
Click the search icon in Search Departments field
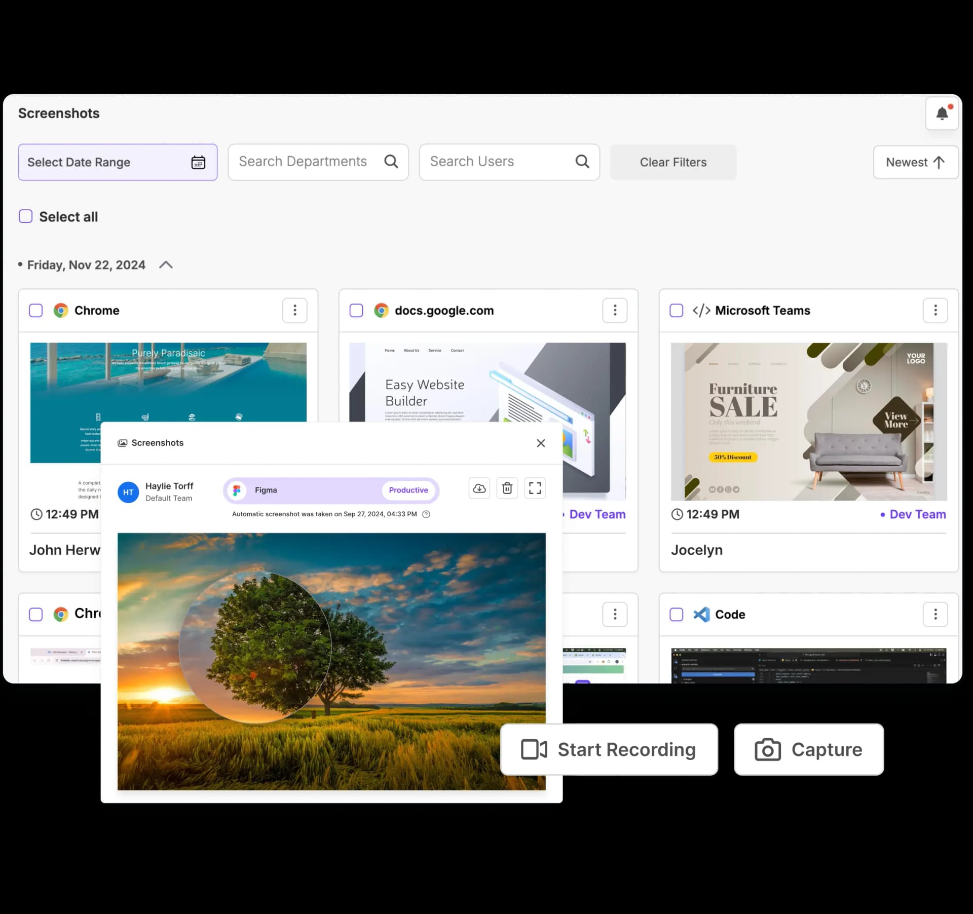(x=391, y=161)
